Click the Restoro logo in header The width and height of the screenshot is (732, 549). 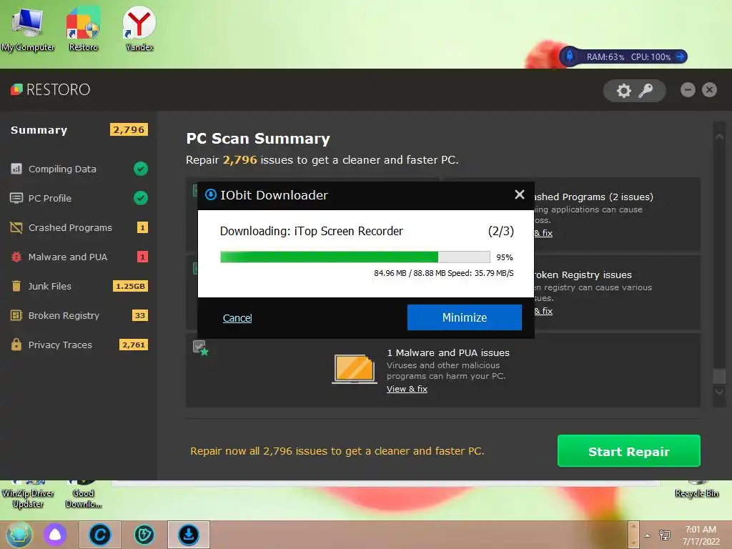[51, 89]
